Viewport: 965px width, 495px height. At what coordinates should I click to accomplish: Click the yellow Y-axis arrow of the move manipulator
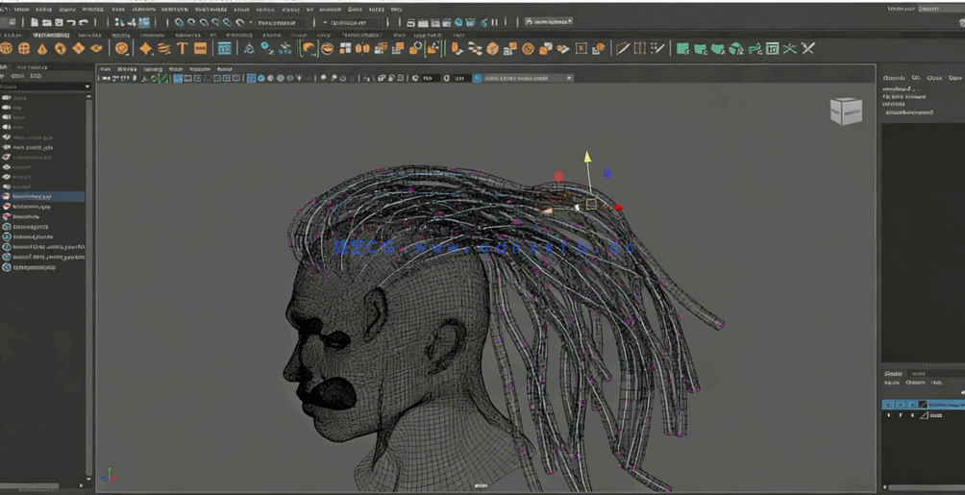[x=587, y=157]
